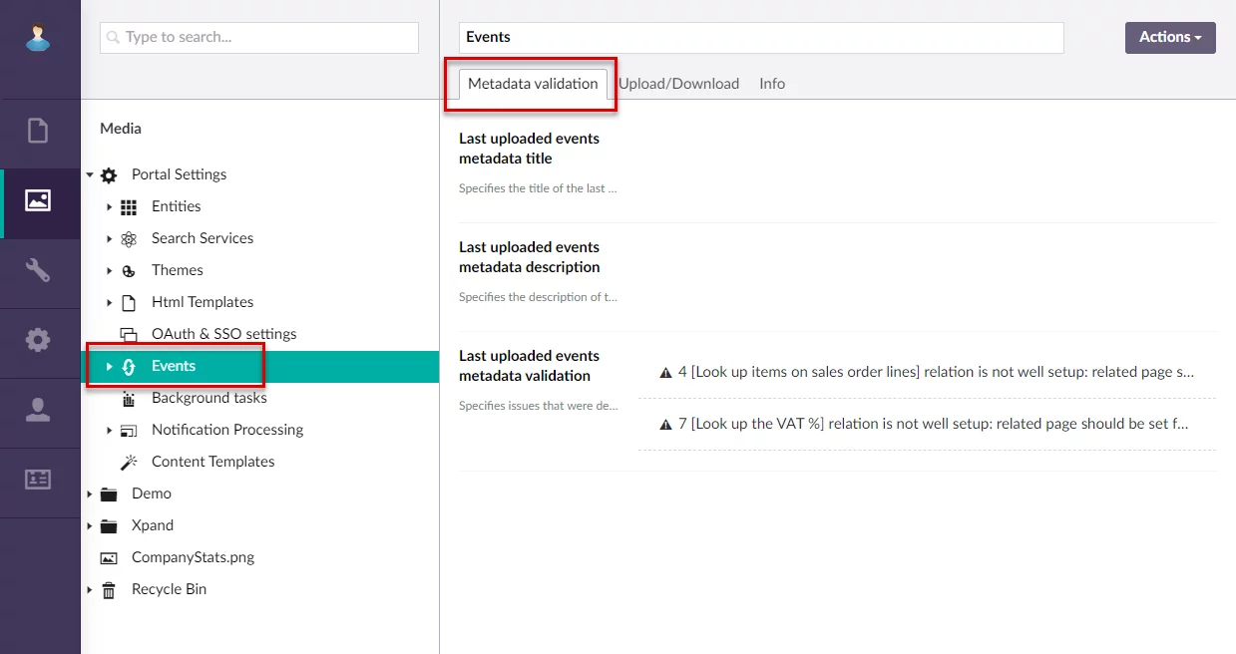Screen dimensions: 1236x654
Task: Click the Recycle Bin trash icon
Action: pos(109,589)
